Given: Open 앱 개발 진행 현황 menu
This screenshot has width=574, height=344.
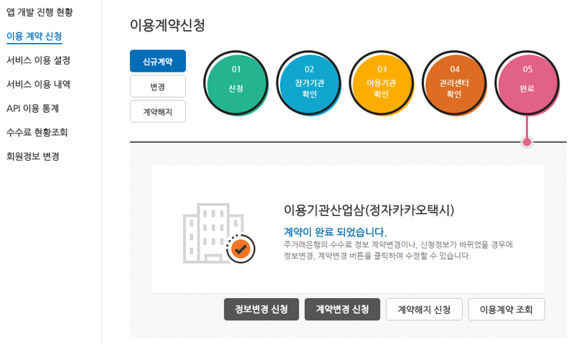Looking at the screenshot, I should (39, 12).
